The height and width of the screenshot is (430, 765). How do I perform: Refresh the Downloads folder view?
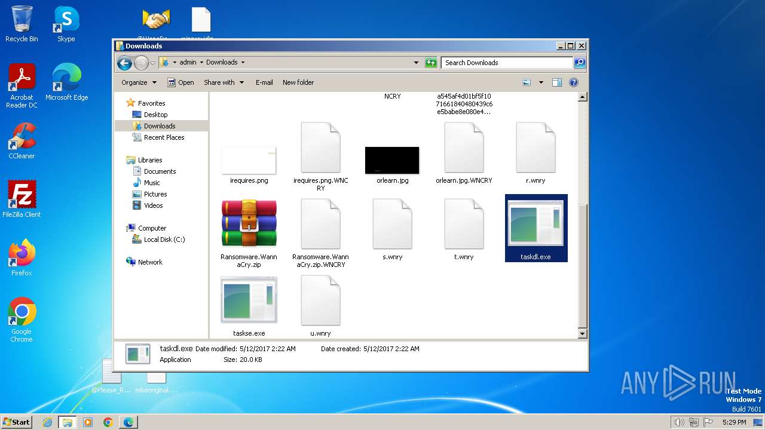tap(431, 62)
